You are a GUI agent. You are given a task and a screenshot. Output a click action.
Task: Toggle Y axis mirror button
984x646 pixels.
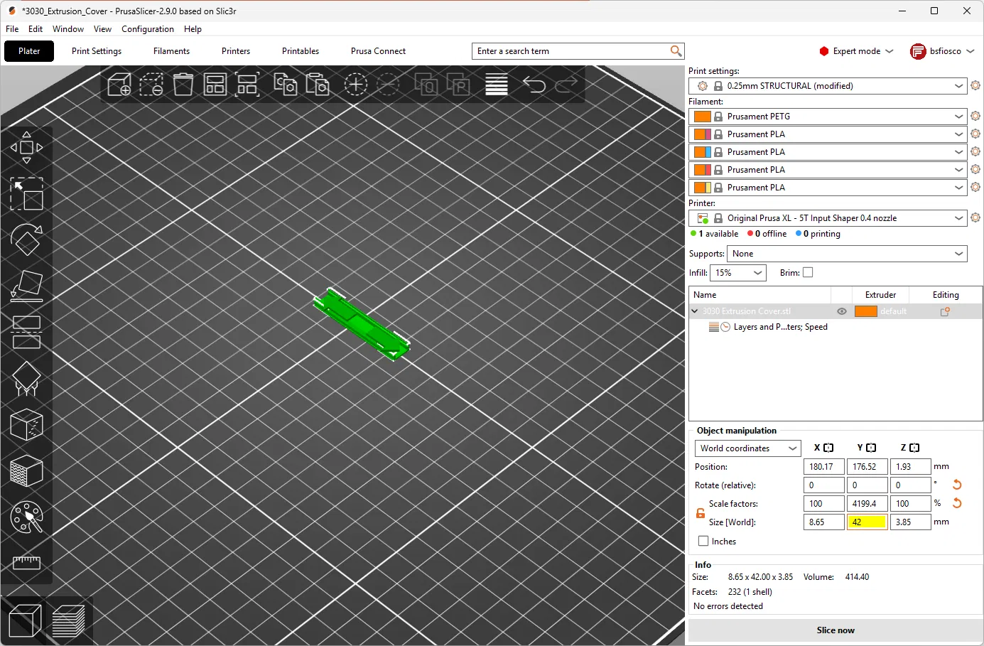(871, 448)
